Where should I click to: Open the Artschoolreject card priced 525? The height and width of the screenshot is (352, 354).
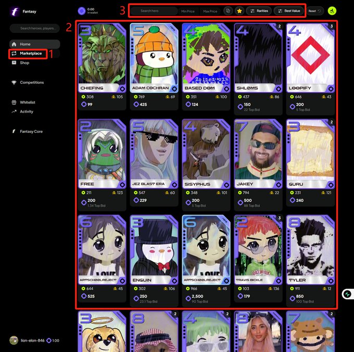[x=102, y=250]
